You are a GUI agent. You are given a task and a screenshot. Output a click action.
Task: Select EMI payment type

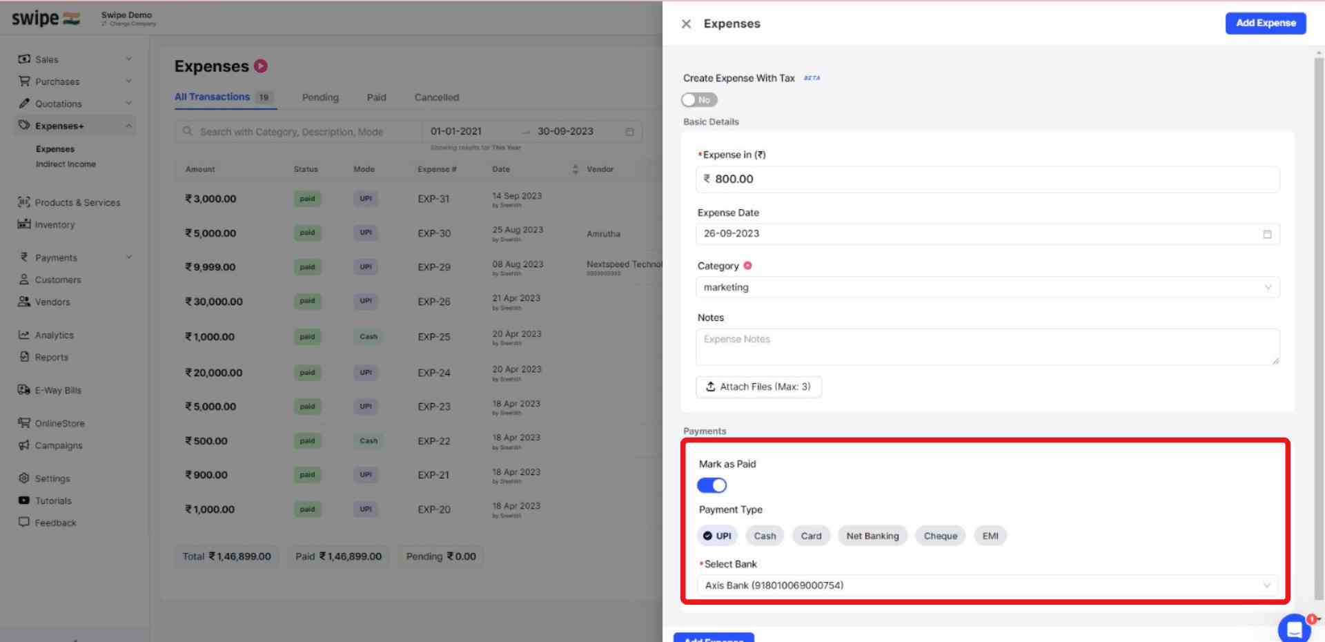990,536
